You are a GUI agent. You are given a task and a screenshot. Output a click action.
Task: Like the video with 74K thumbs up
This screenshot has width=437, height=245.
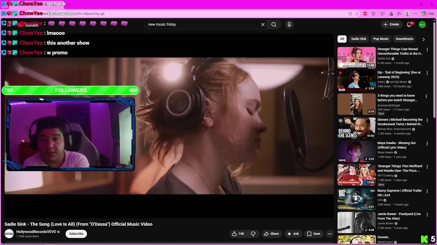pos(238,234)
